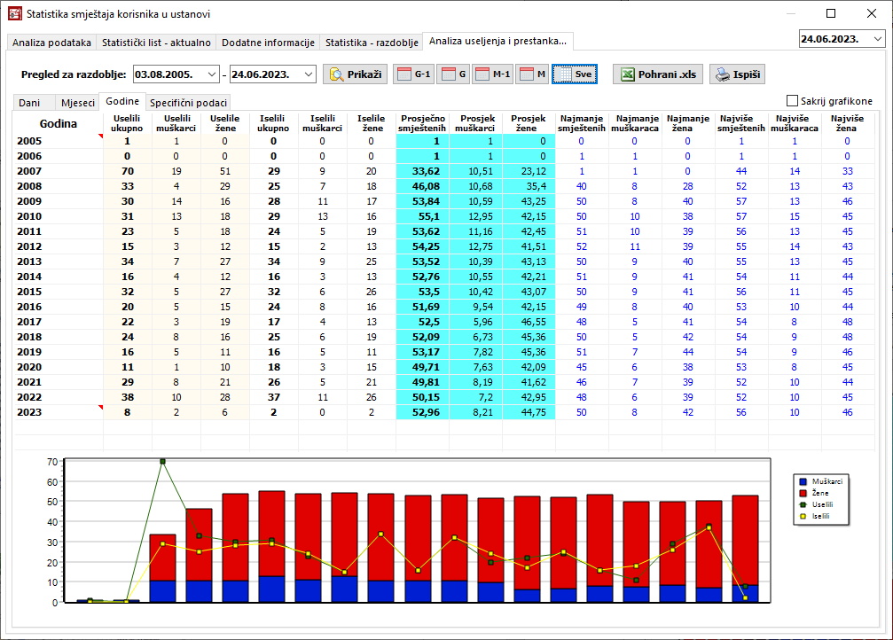Select the G current year period button
Image resolution: width=893 pixels, height=640 pixels.
click(453, 74)
